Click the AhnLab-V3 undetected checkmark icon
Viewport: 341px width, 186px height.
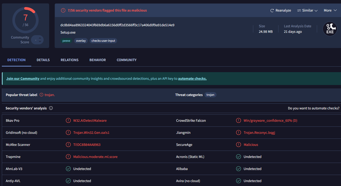[x=68, y=169]
